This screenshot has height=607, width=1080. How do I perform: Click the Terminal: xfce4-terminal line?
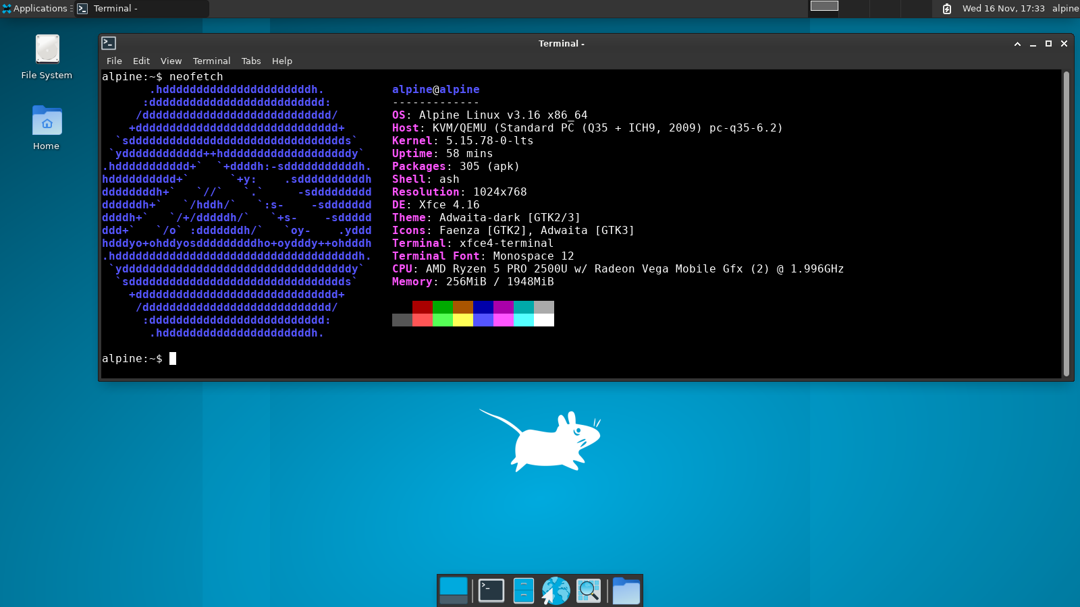(x=473, y=243)
